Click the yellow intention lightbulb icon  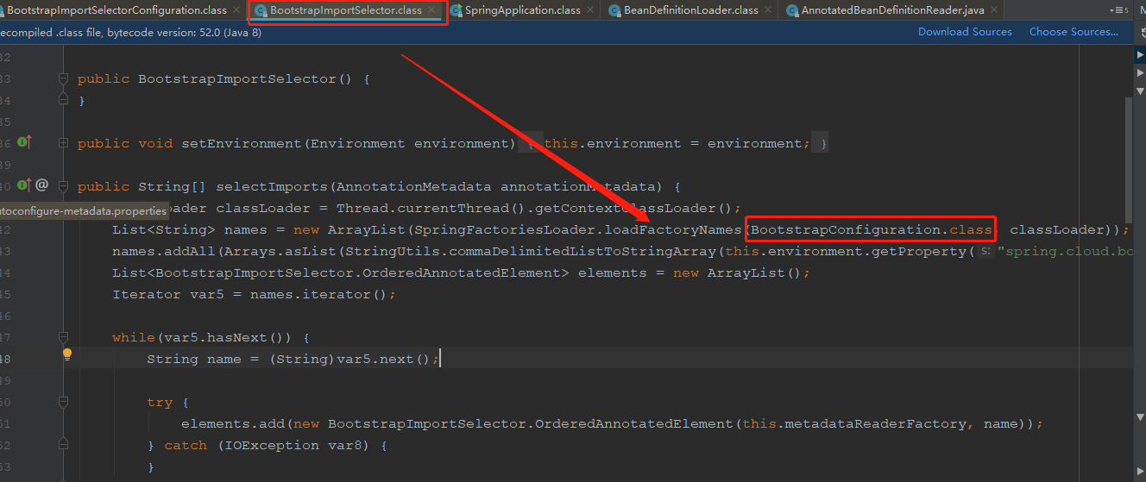pos(67,354)
